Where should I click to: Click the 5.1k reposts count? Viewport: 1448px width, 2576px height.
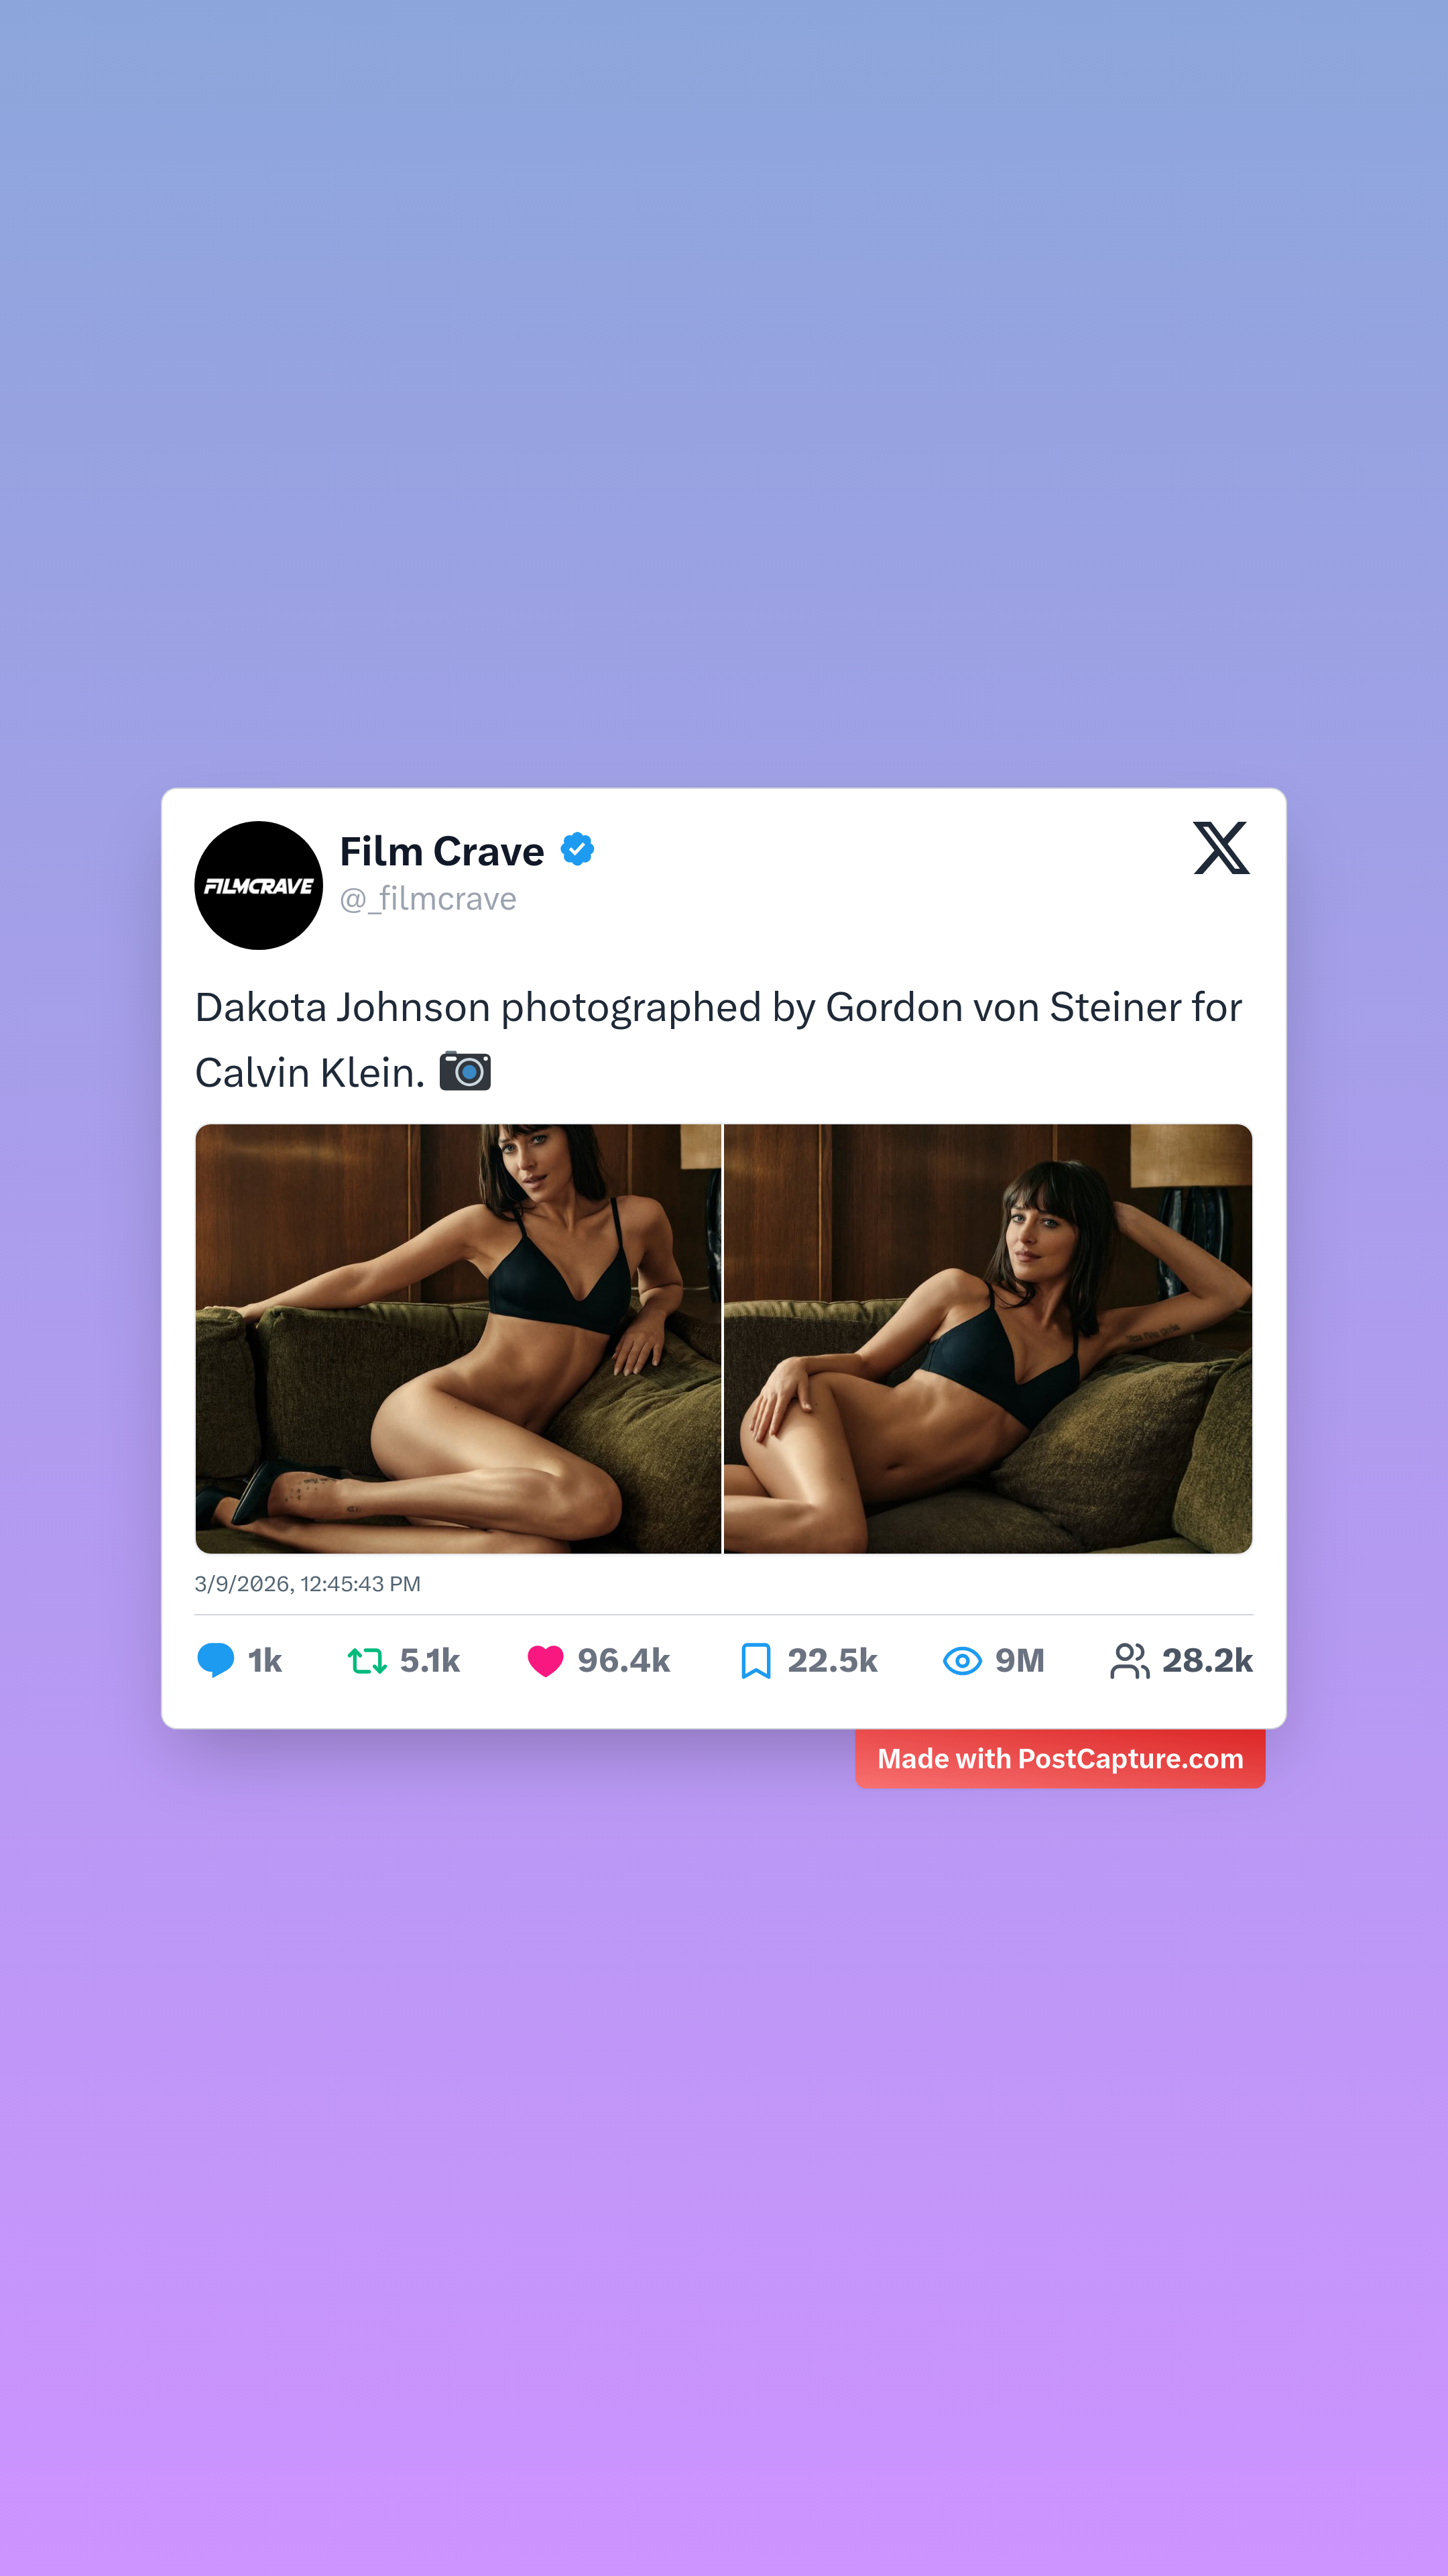point(430,1661)
